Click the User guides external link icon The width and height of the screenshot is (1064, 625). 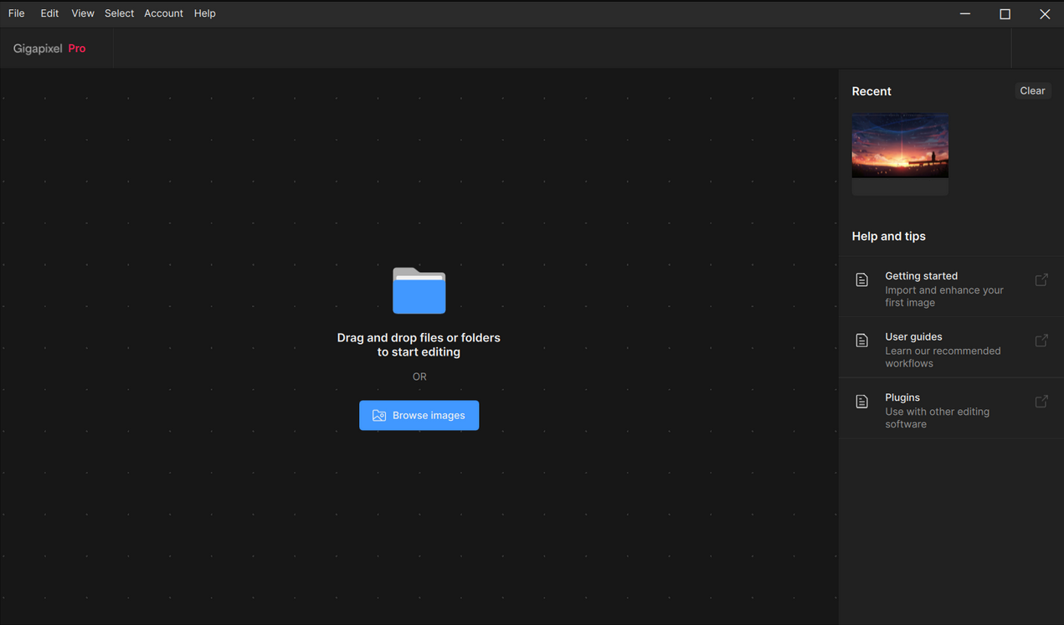tap(1041, 341)
